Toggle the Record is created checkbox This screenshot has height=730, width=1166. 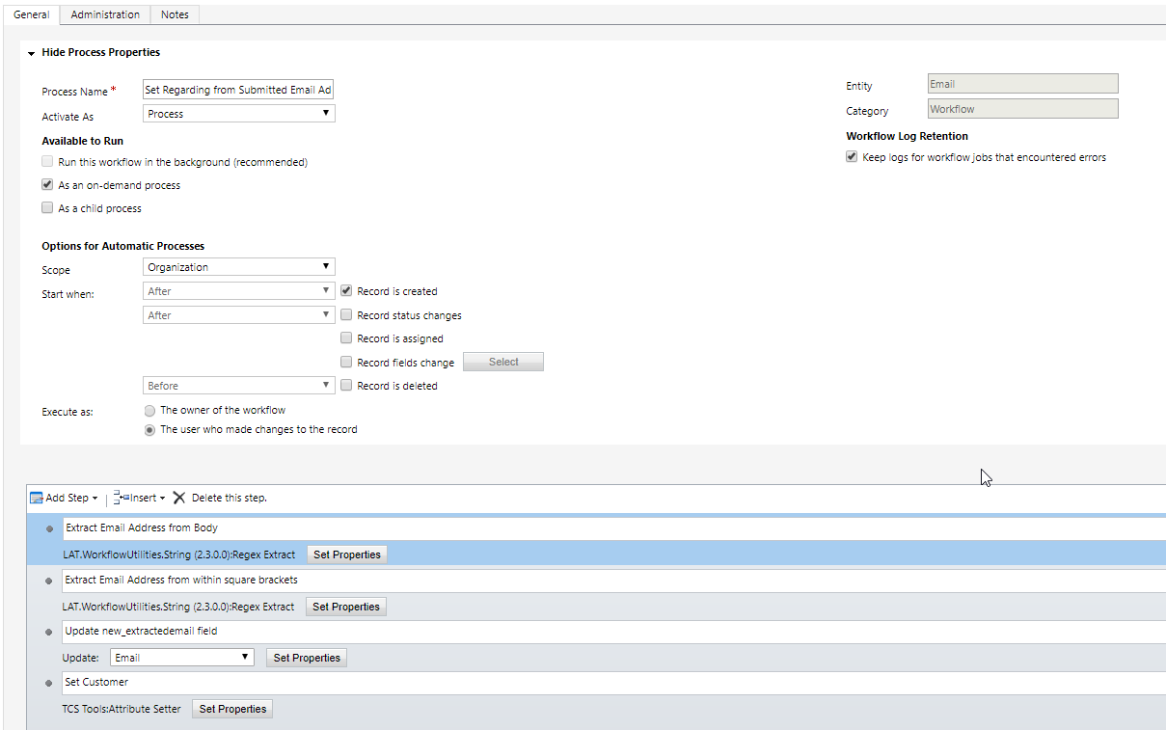coord(346,290)
